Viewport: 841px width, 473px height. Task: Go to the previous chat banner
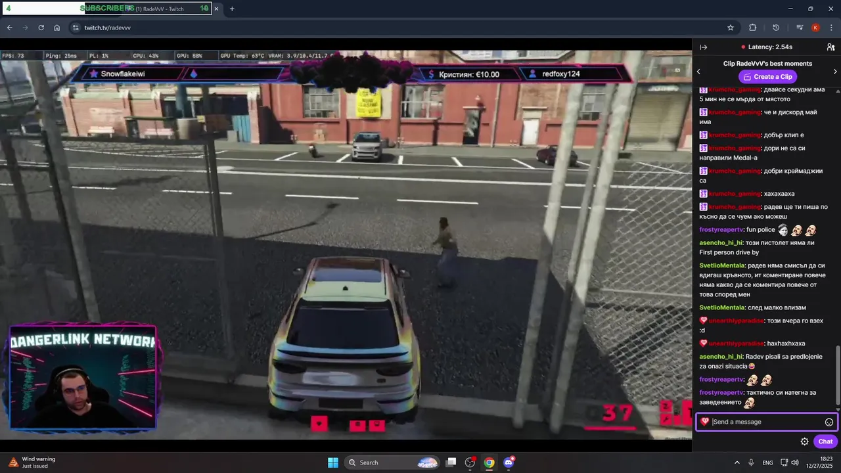698,71
